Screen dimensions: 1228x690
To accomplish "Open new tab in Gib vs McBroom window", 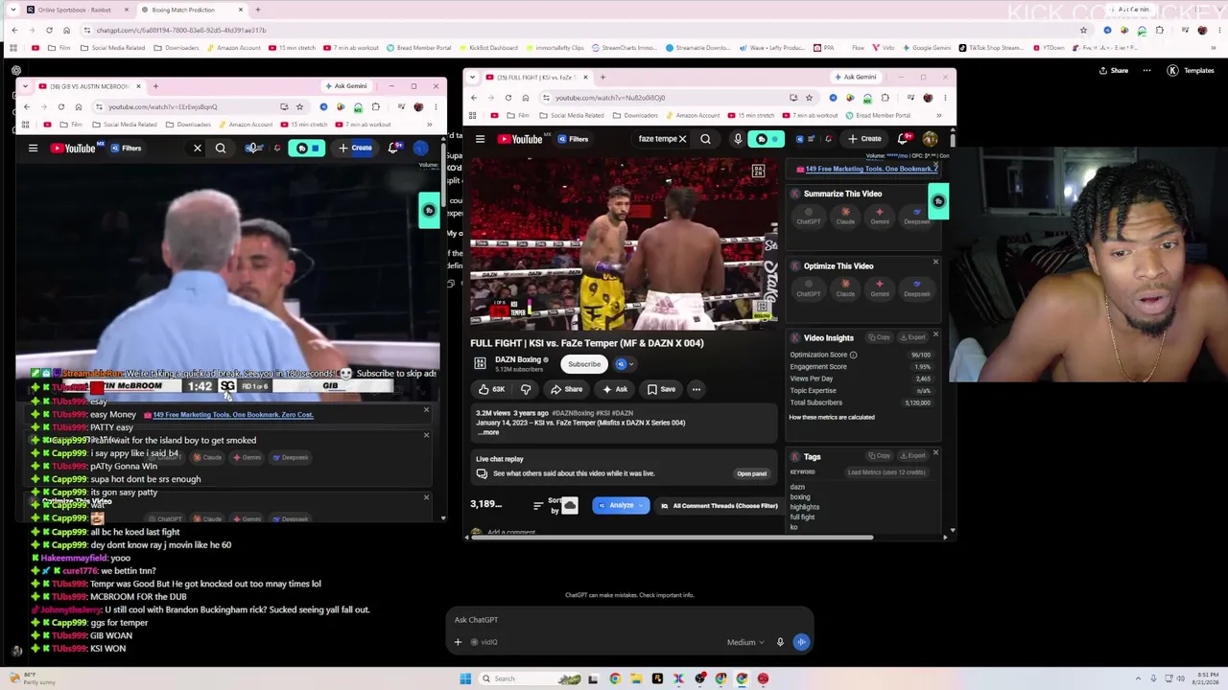I will pos(155,86).
